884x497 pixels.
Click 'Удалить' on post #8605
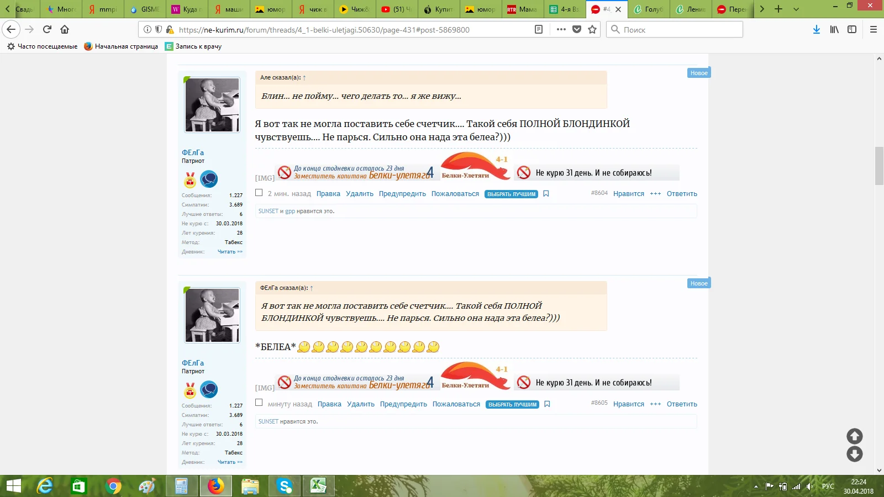[x=361, y=404]
